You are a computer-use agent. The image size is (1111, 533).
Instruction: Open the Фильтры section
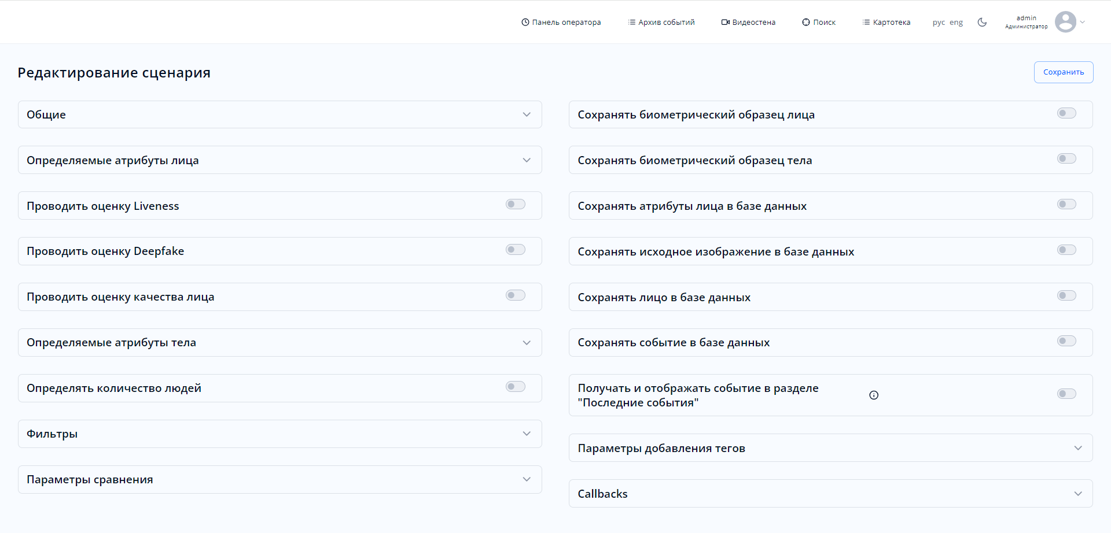(527, 434)
